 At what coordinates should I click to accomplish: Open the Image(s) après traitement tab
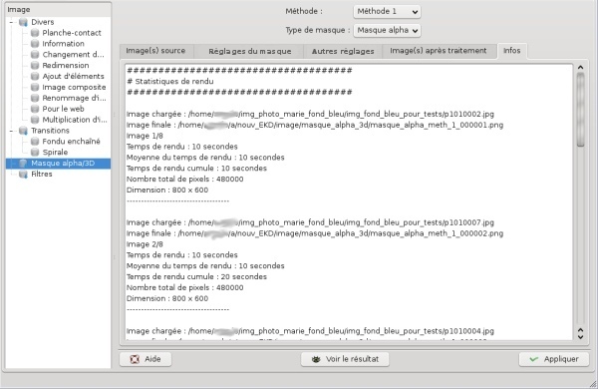click(439, 51)
